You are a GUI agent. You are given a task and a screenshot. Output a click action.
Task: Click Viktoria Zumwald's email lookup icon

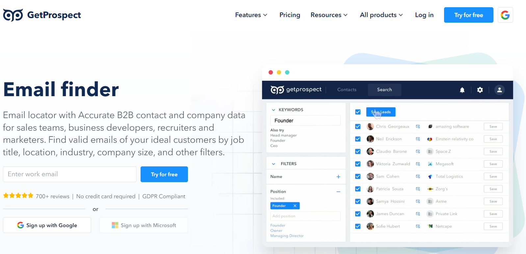click(x=418, y=164)
